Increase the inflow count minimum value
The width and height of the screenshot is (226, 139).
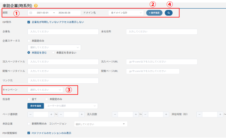(x=136, y=114)
